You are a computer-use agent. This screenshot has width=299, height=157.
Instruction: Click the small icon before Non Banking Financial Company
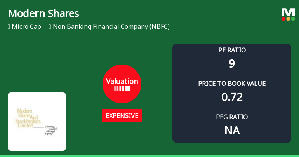click(x=50, y=27)
